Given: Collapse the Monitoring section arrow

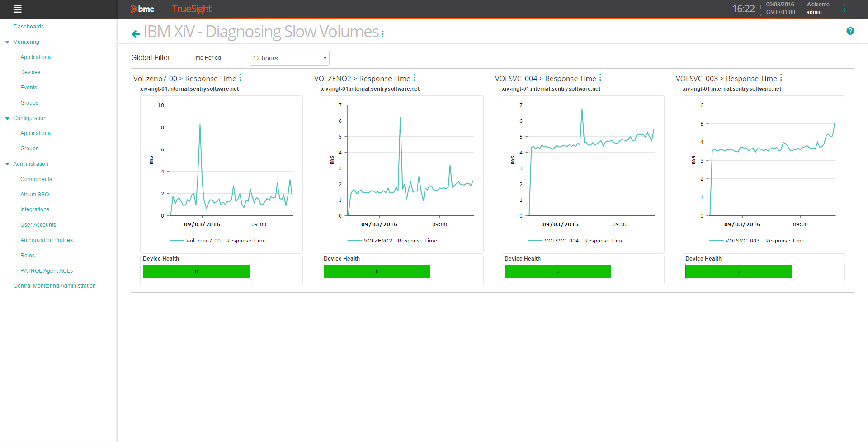Looking at the screenshot, I should [x=7, y=42].
